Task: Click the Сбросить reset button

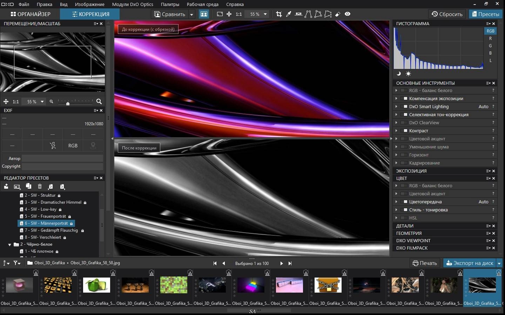Action: click(x=447, y=14)
